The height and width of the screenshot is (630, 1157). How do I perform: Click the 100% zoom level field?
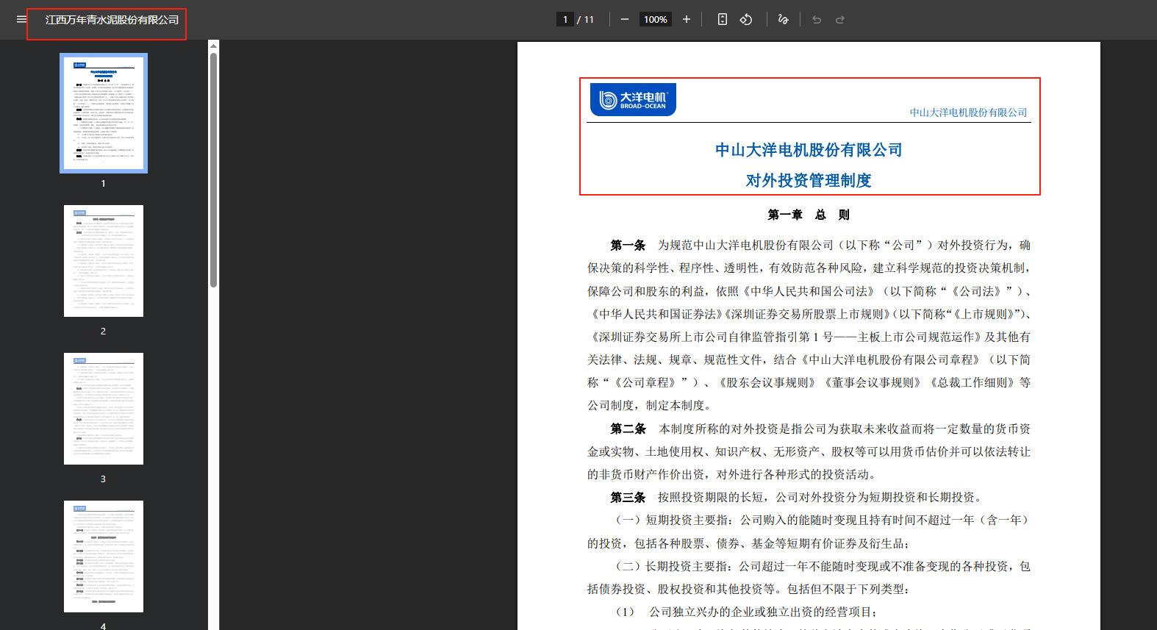[x=656, y=19]
